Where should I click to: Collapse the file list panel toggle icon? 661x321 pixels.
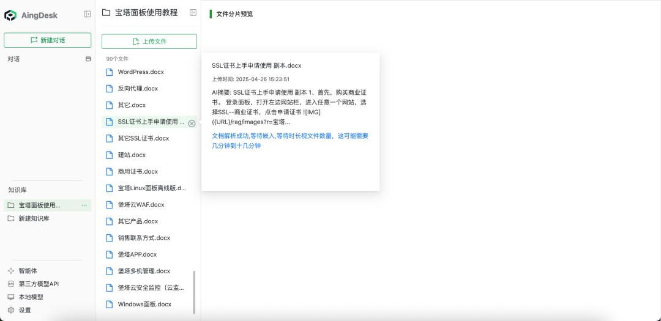coord(193,13)
